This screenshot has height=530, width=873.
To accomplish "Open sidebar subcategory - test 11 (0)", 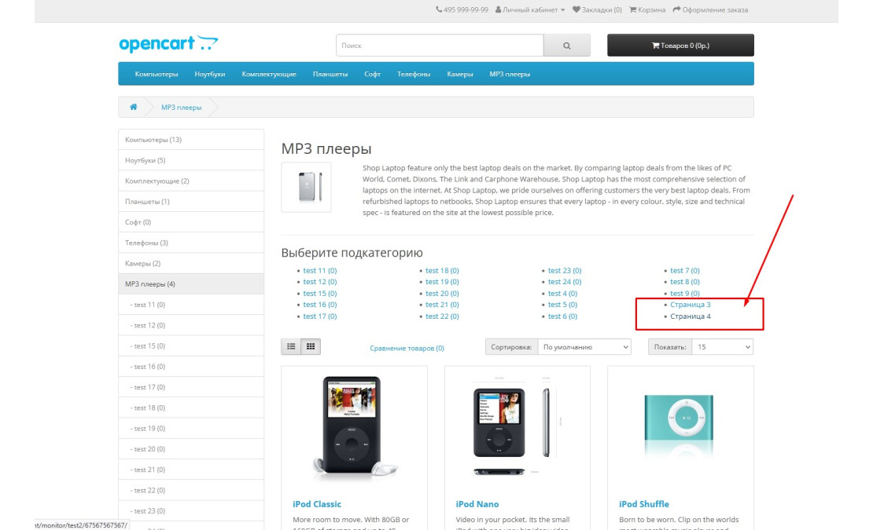I will (x=191, y=305).
